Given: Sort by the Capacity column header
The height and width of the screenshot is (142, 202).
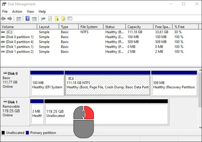Looking at the screenshot, I should tap(140, 27).
